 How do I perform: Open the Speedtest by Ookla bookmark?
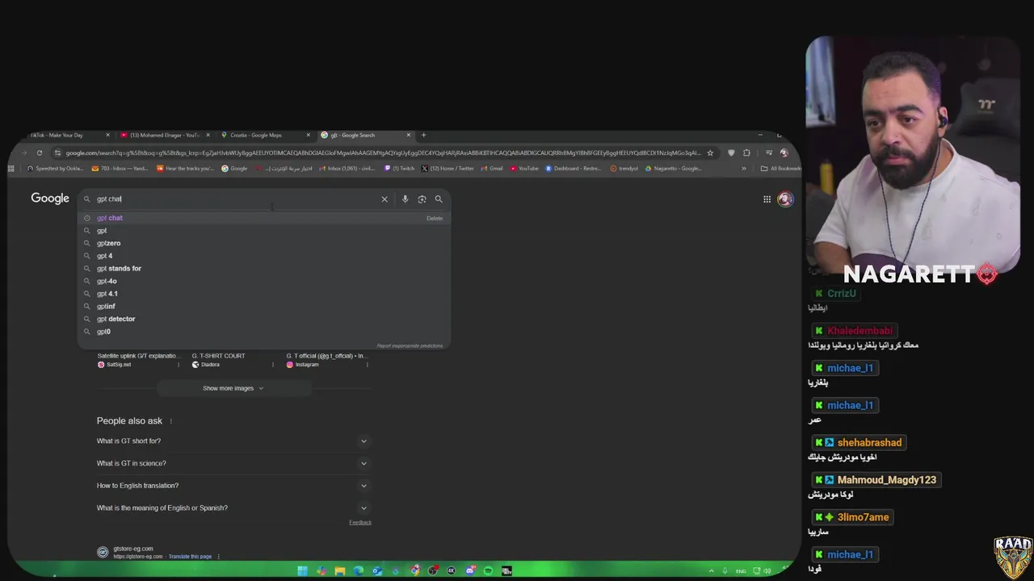tap(55, 169)
